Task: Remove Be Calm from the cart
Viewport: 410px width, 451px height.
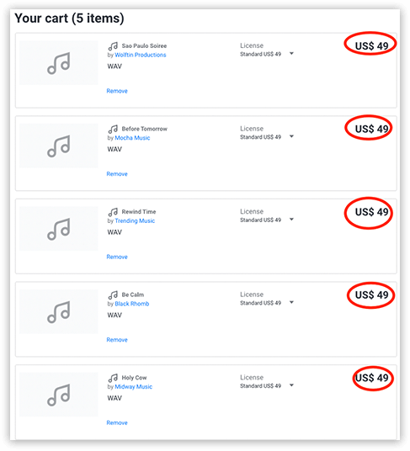Action: coord(117,340)
